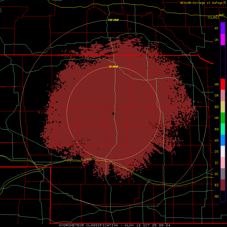The image size is (227, 227).
Task: Click the blue WS legend swatch
Action: click(x=223, y=140)
